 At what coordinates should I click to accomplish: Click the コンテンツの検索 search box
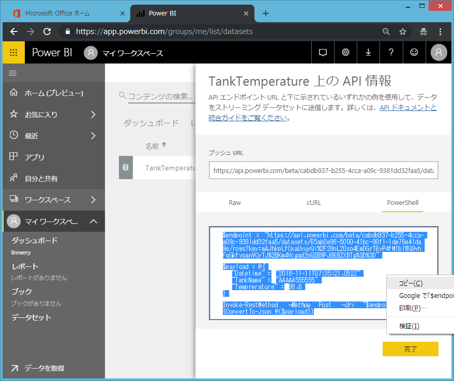click(161, 96)
